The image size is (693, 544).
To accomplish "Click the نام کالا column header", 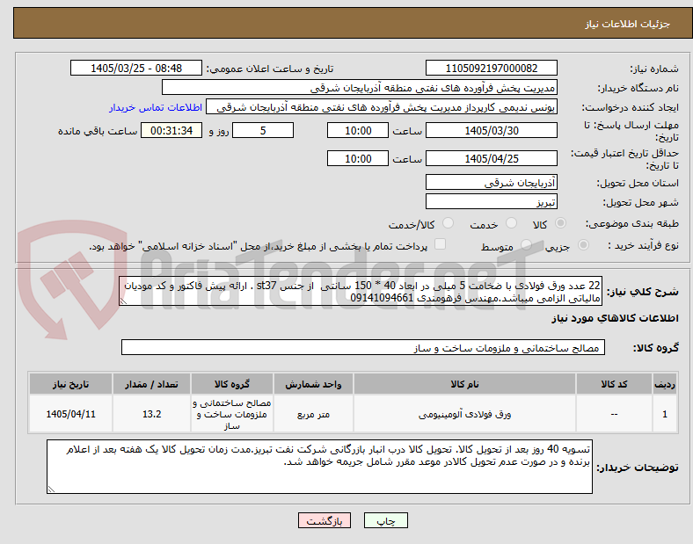I will pyautogui.click(x=464, y=384).
